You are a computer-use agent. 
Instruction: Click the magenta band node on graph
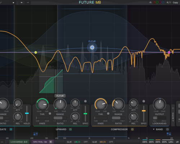pyautogui.click(x=169, y=52)
